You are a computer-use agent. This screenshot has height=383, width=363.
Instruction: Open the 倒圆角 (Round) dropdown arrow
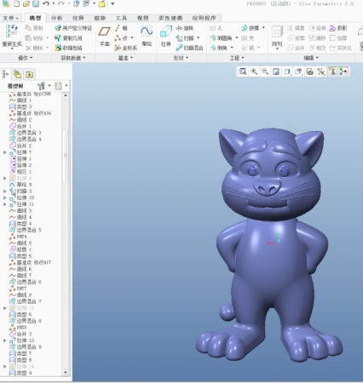pos(236,37)
